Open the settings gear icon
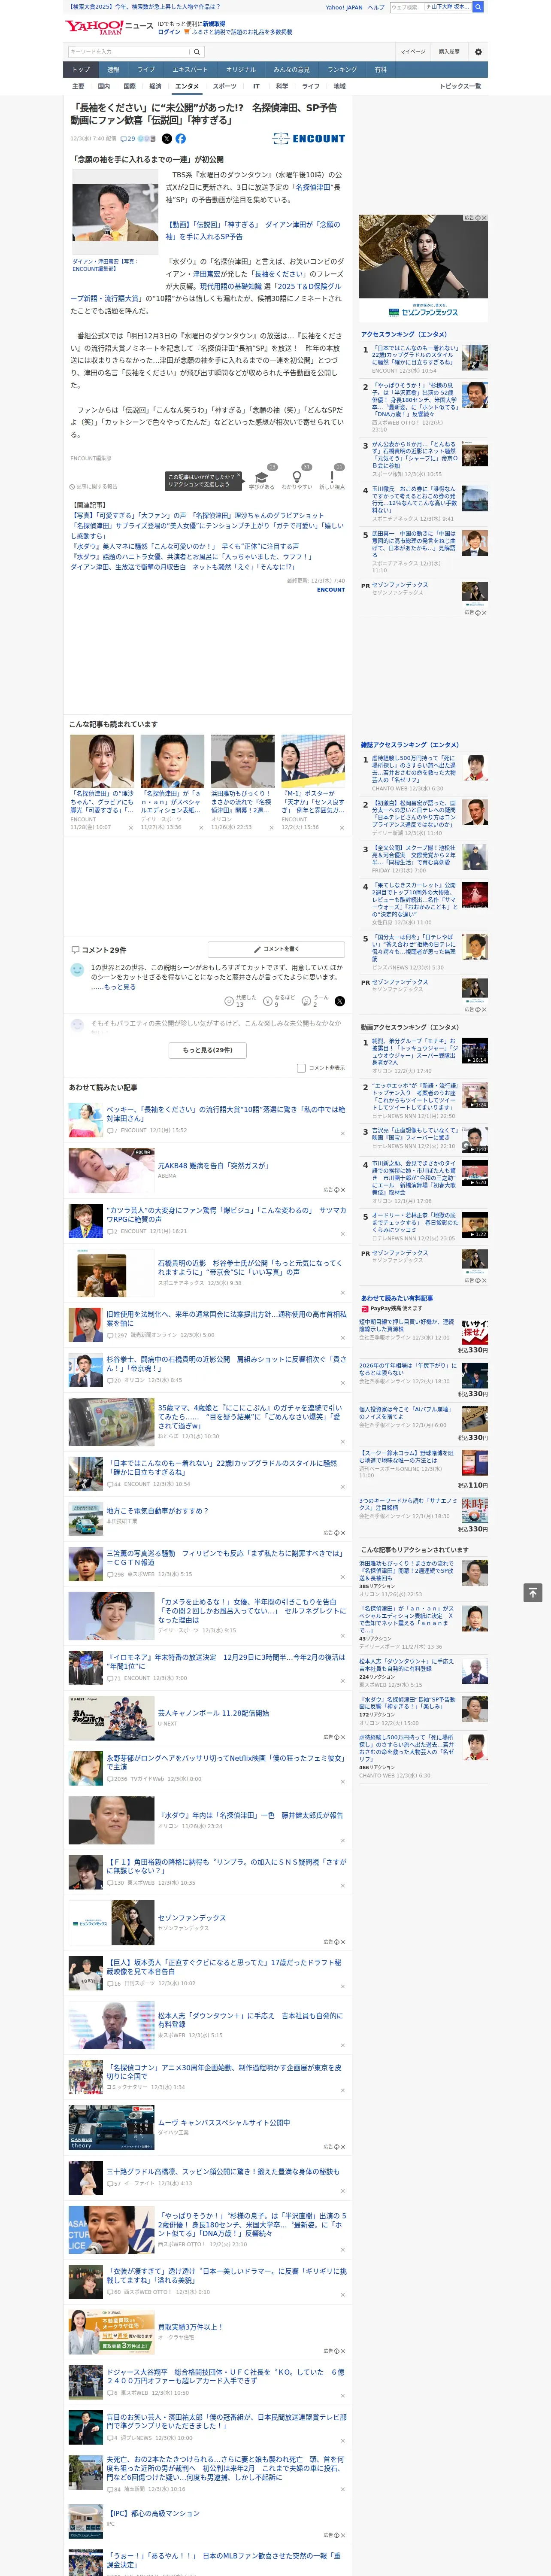 pos(478,52)
